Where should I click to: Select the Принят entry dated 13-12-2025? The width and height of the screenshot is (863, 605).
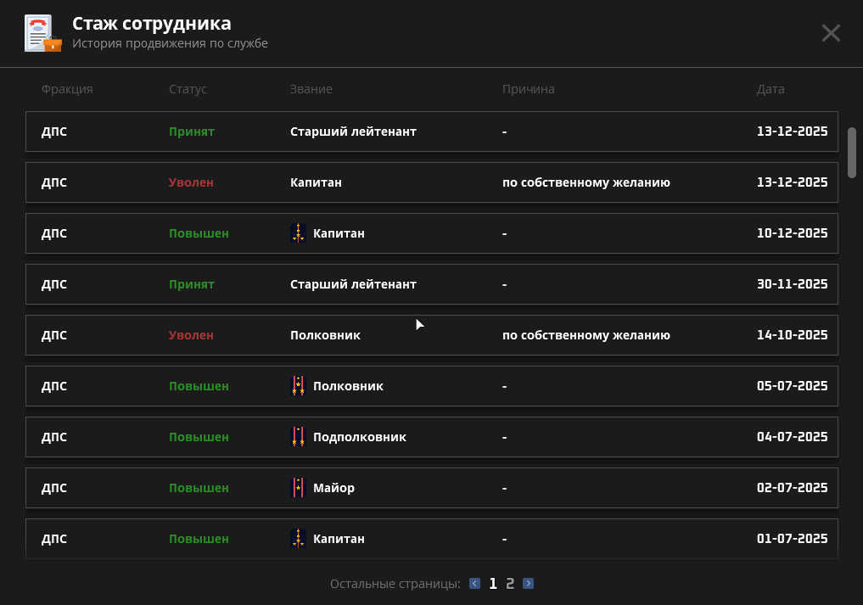point(431,132)
